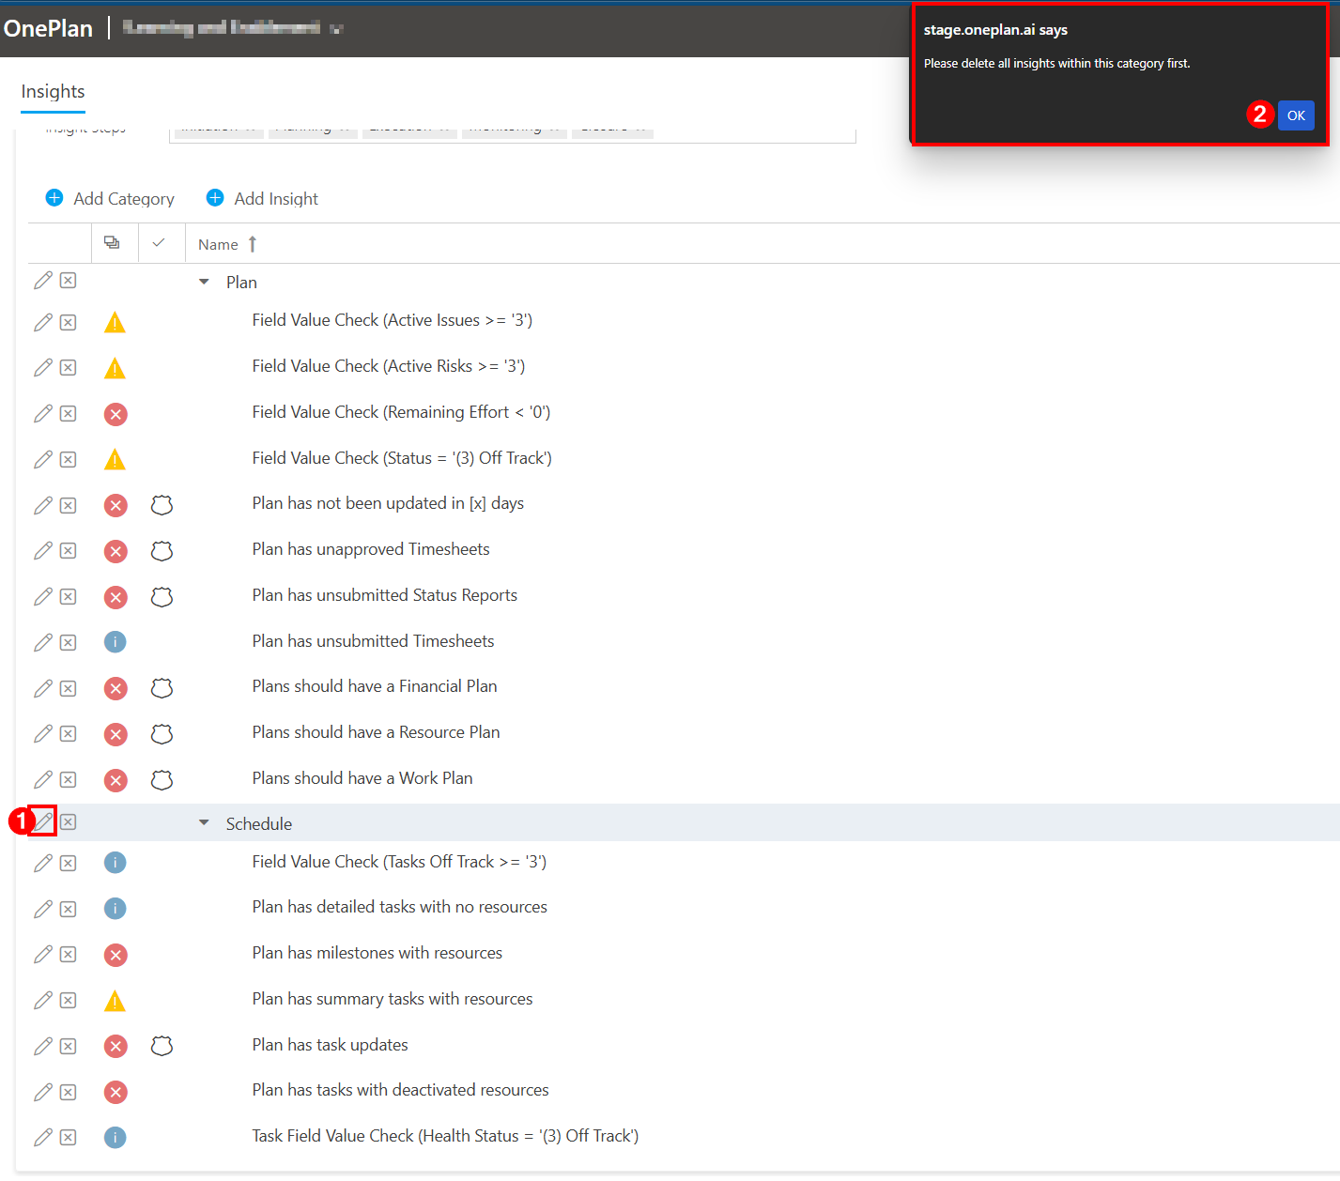
Task: Edit 'Plan has not been updated' insight
Action: point(43,506)
